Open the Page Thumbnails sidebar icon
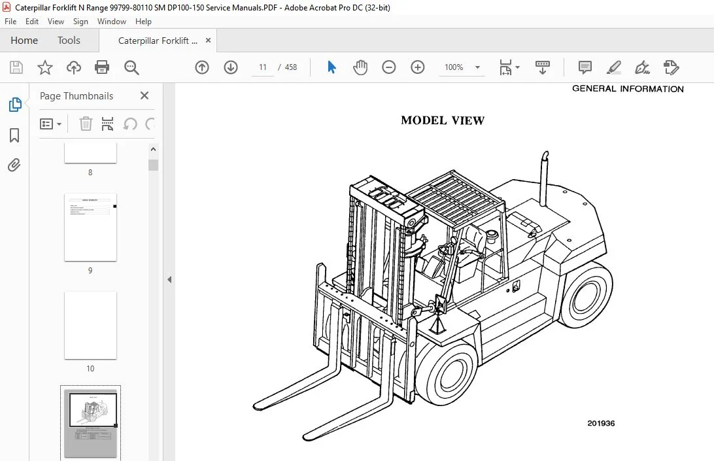714x461 pixels. [x=14, y=105]
